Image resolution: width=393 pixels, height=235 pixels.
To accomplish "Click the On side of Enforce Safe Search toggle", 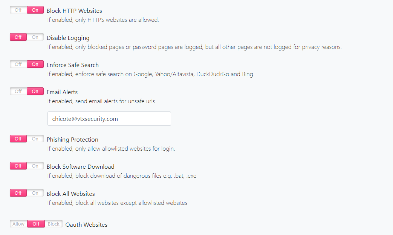I will 35,64.
